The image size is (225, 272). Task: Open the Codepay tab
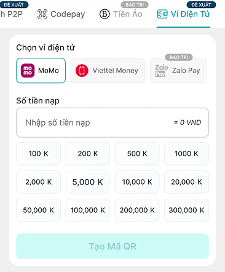tap(61, 14)
